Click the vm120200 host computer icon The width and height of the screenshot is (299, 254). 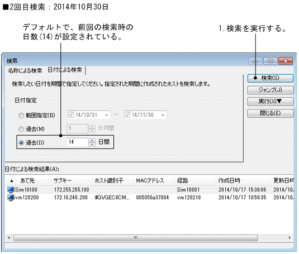pyautogui.click(x=11, y=198)
